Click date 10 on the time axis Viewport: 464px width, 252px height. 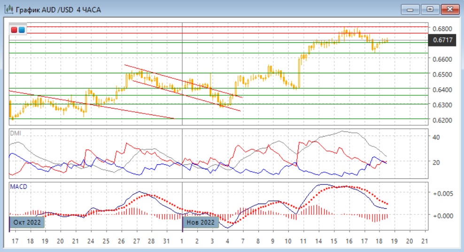288,240
